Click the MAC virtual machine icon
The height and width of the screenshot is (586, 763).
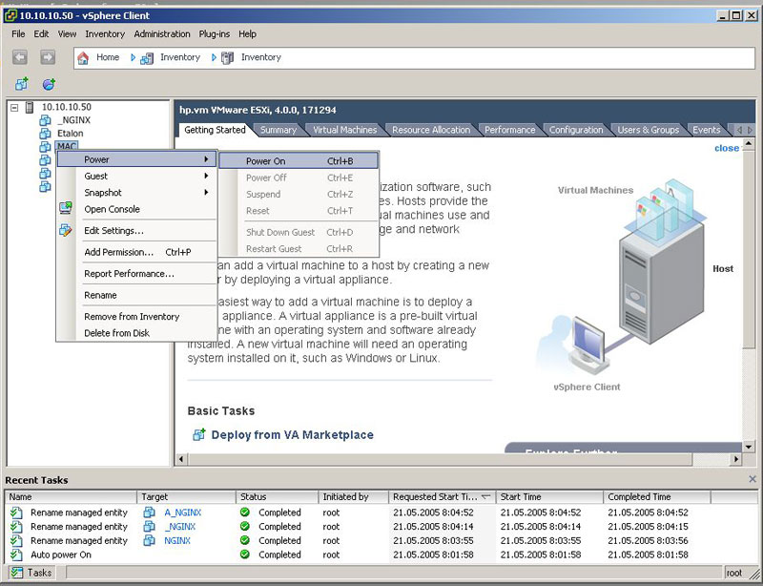[x=45, y=147]
